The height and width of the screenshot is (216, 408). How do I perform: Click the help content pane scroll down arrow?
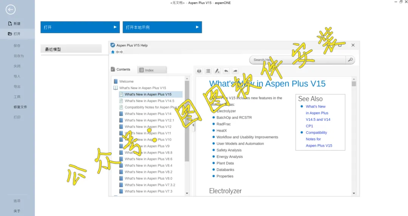(354, 193)
